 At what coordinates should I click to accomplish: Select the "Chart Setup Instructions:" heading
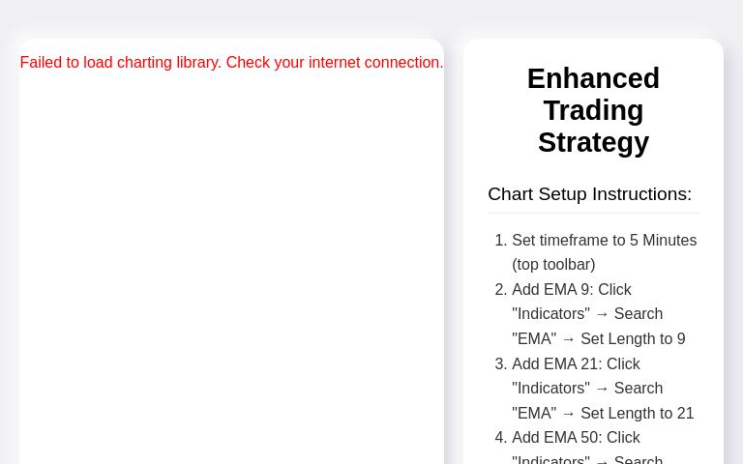pyautogui.click(x=589, y=194)
